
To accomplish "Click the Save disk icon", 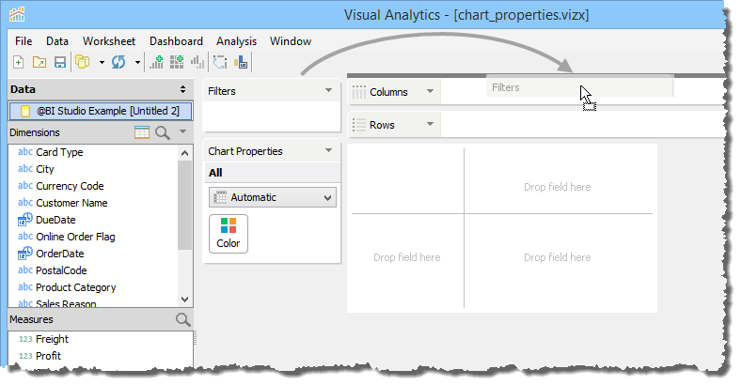I will (x=59, y=63).
